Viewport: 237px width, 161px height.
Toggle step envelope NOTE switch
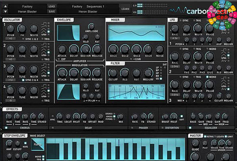coord(25,143)
